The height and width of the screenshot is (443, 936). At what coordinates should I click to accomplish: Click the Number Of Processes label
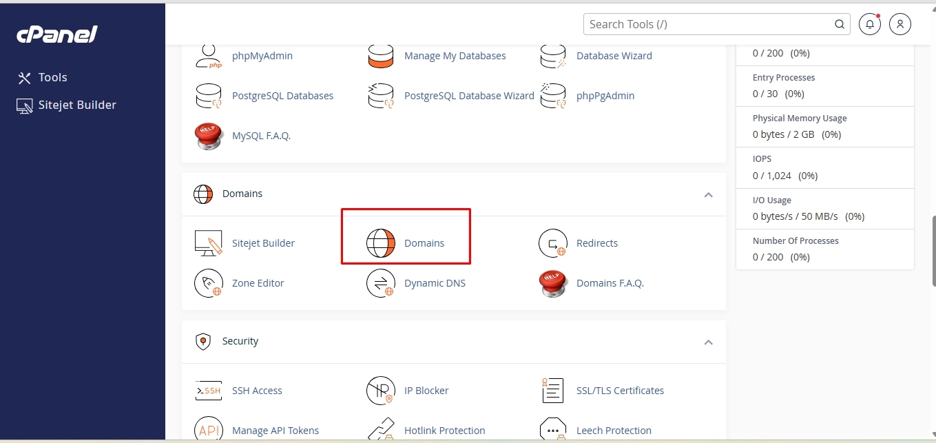pyautogui.click(x=795, y=241)
